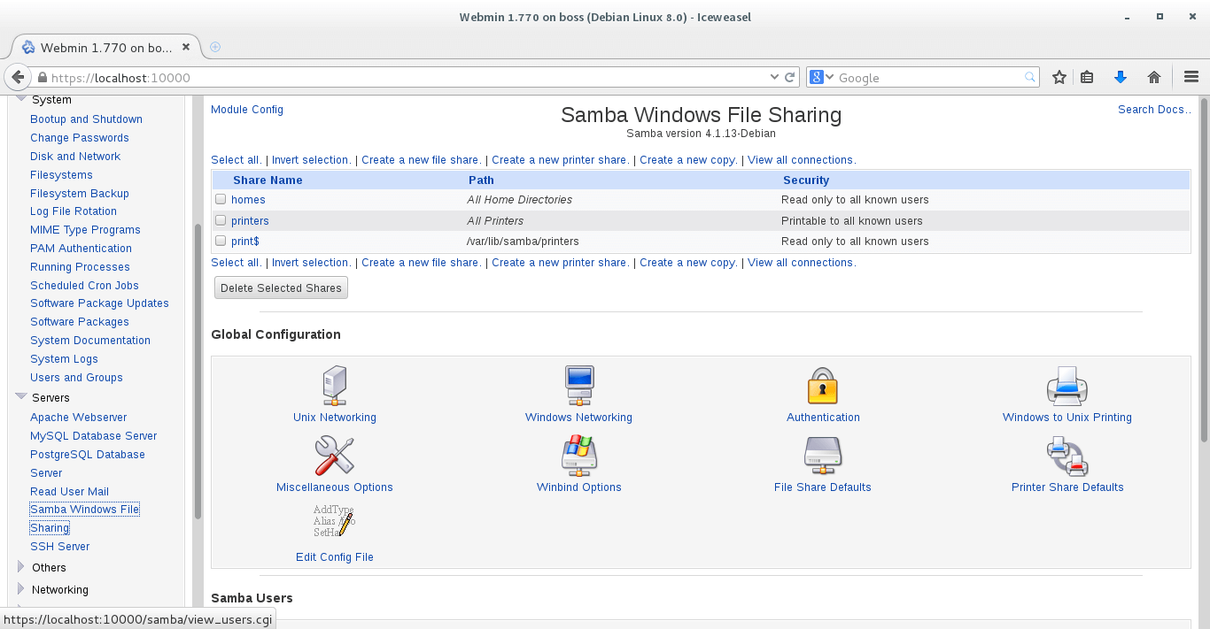Open the print$ share link
1210x629 pixels.
click(x=244, y=241)
